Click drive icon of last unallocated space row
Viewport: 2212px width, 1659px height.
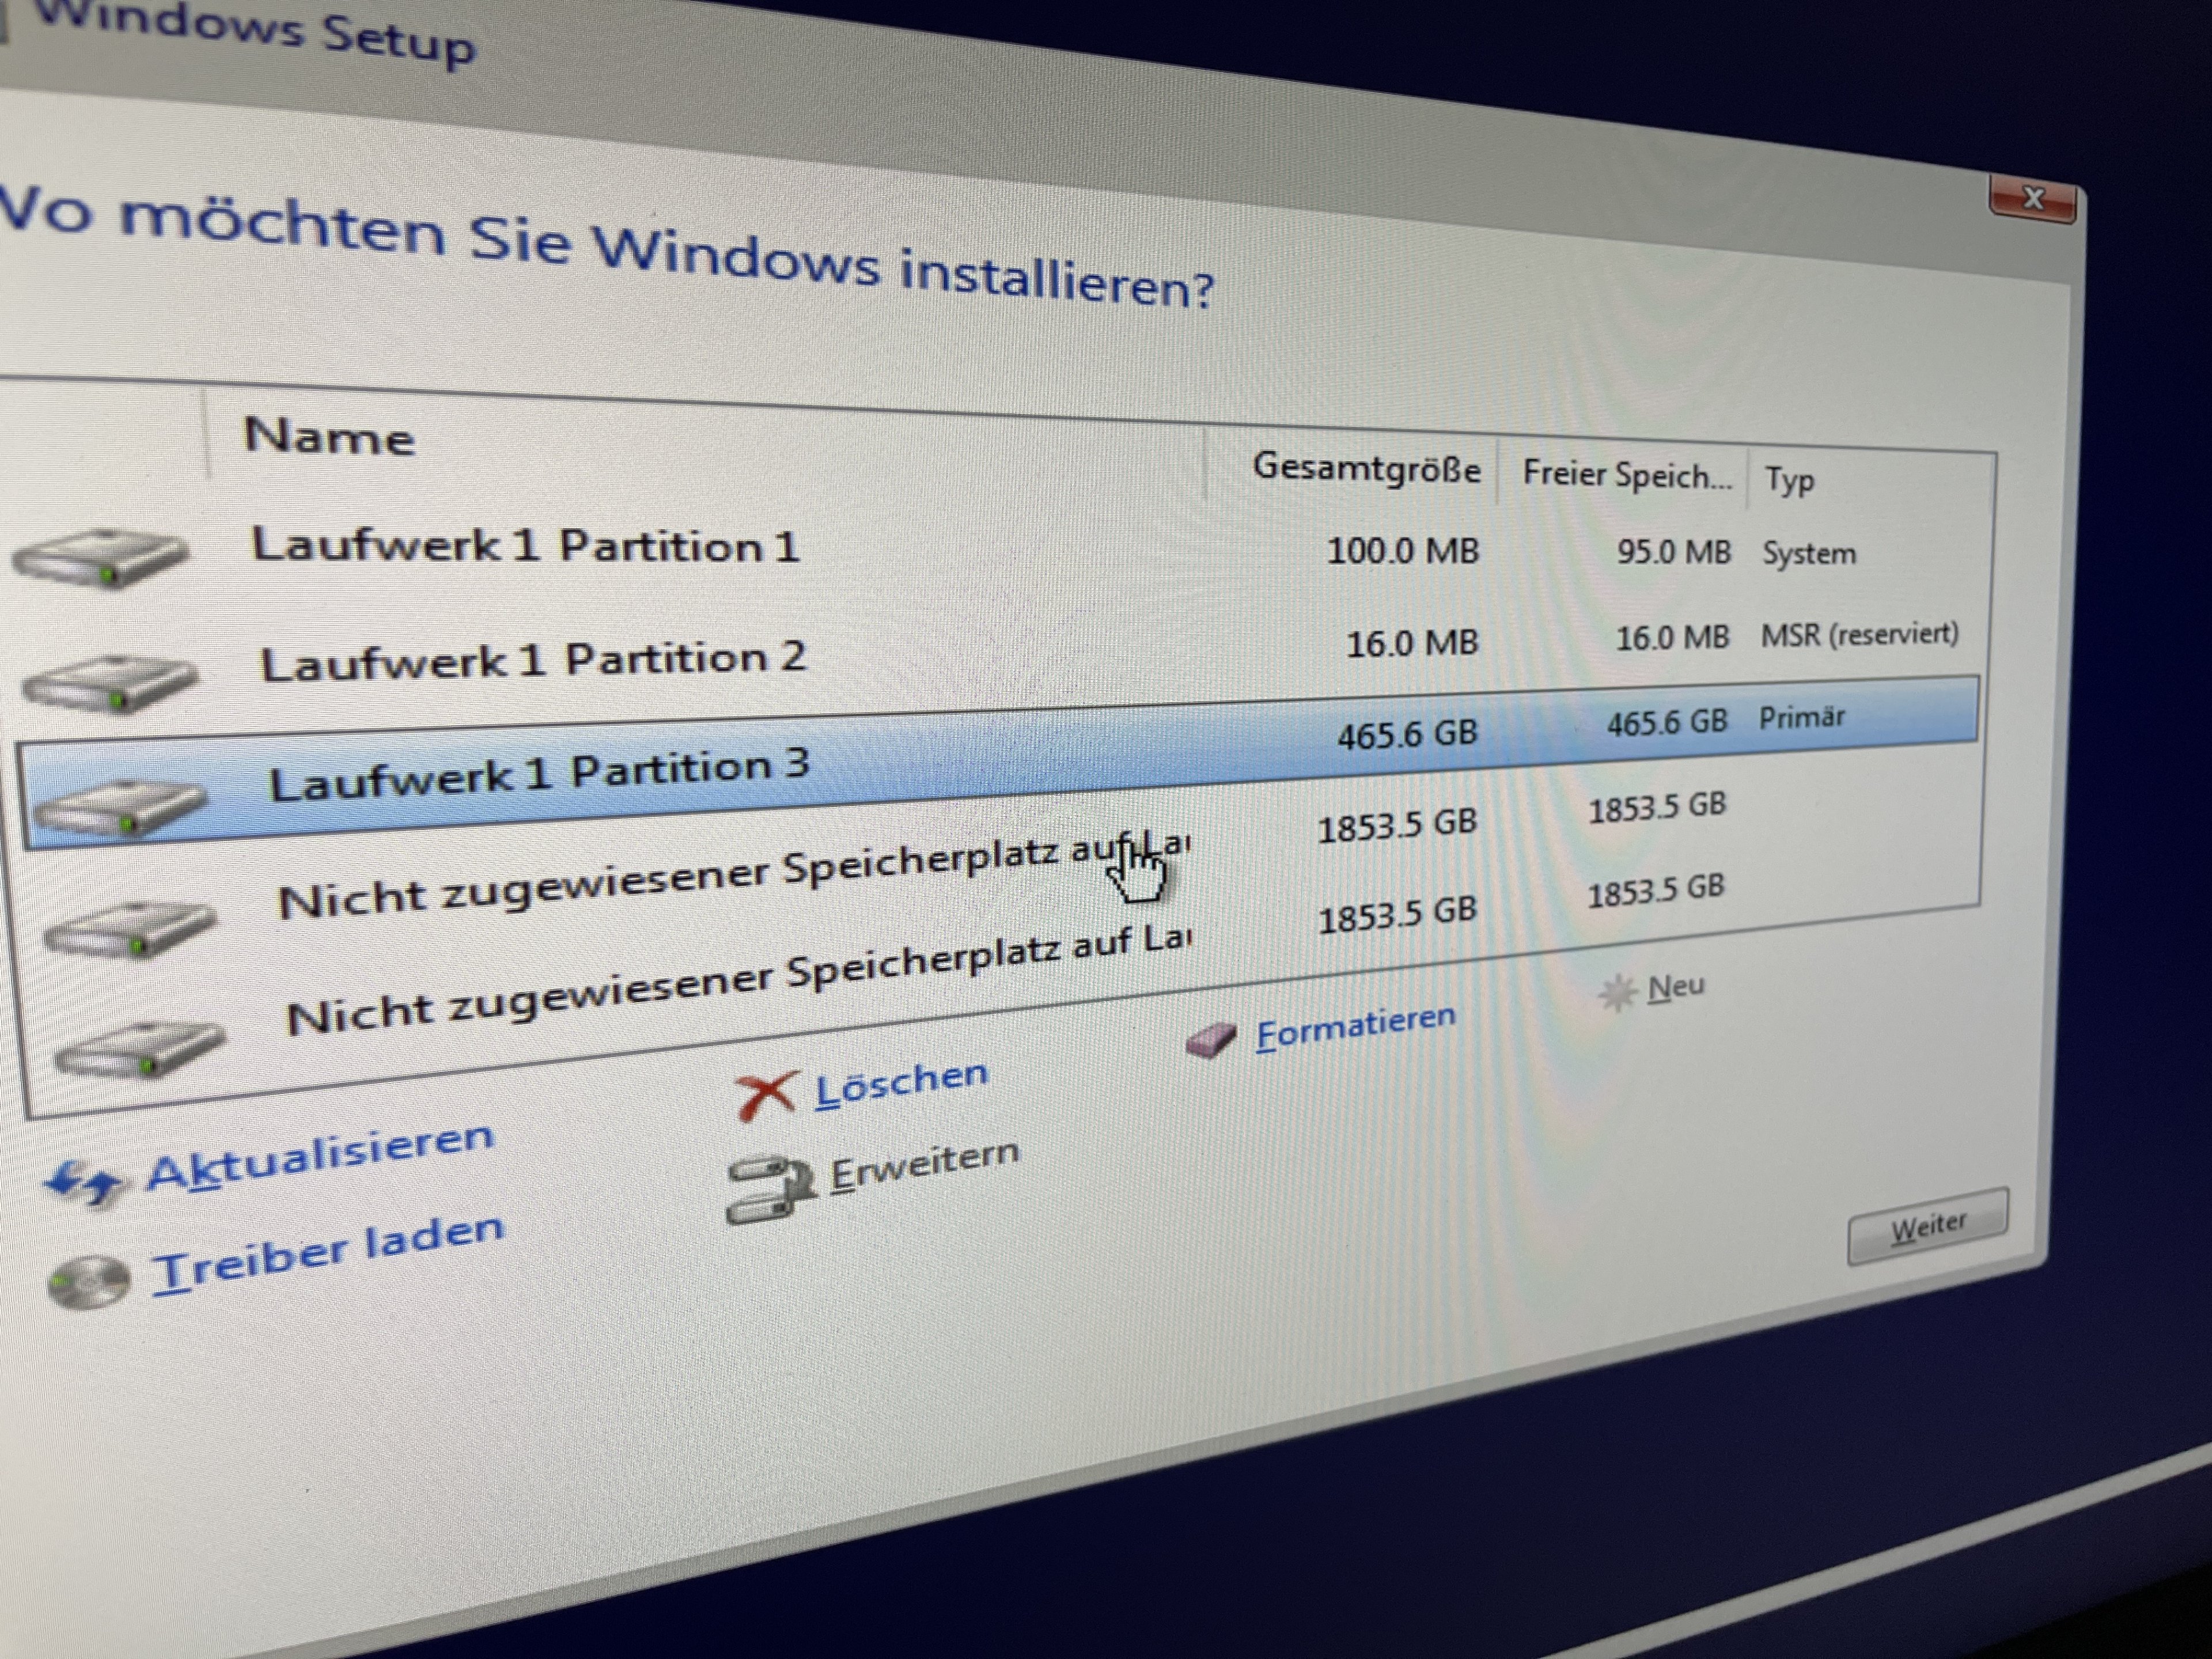click(139, 1050)
